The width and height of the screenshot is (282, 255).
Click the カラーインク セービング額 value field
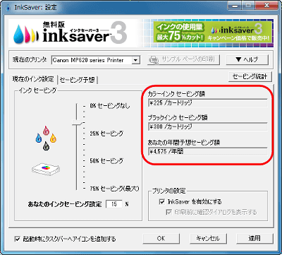208,103
